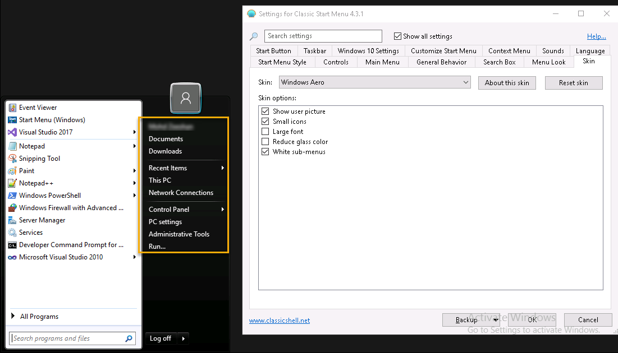The image size is (618, 353).
Task: Enable Large font option
Action: click(x=265, y=132)
